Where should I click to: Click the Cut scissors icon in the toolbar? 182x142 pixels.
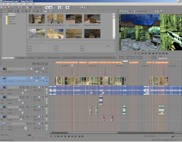pos(23,7)
